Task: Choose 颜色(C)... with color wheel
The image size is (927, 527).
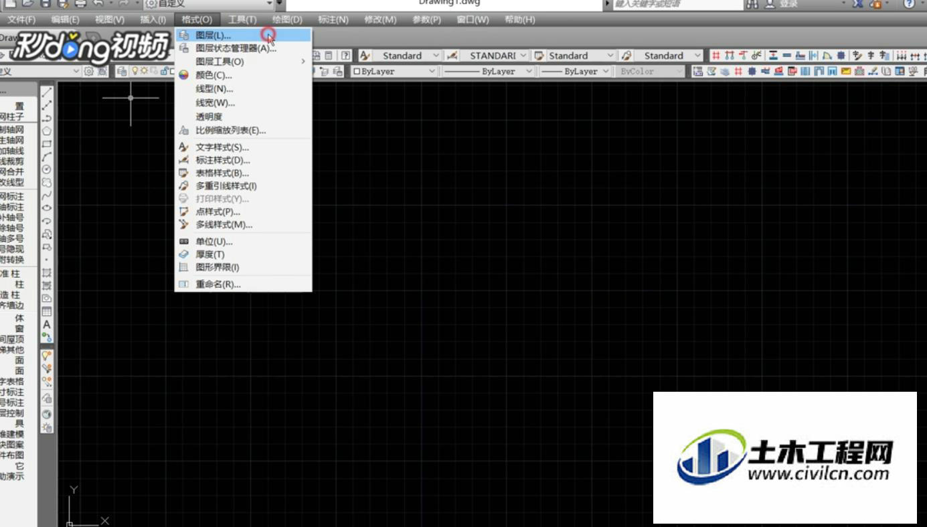Action: click(244, 76)
